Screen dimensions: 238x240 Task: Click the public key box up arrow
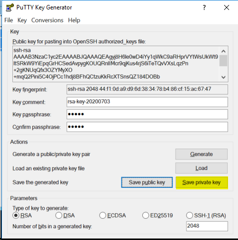[224, 51]
